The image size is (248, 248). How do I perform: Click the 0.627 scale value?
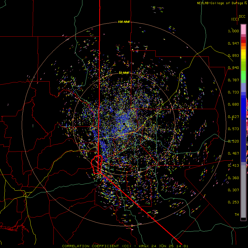click(x=233, y=117)
